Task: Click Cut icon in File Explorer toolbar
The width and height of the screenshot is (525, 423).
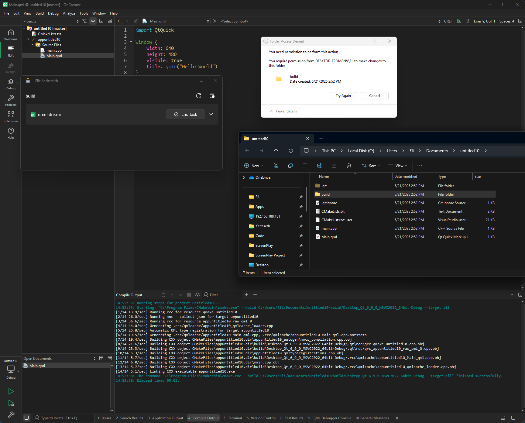Action: [276, 166]
